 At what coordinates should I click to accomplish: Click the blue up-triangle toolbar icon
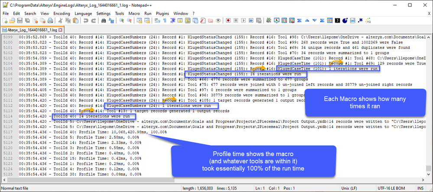point(307,20)
